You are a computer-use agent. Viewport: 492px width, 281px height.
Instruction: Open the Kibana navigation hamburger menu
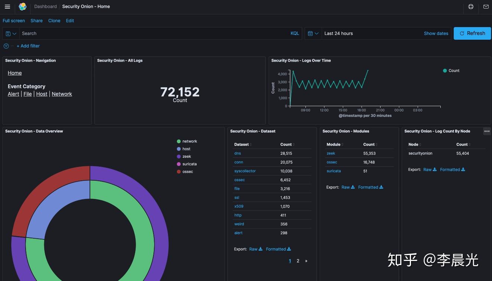click(x=7, y=6)
